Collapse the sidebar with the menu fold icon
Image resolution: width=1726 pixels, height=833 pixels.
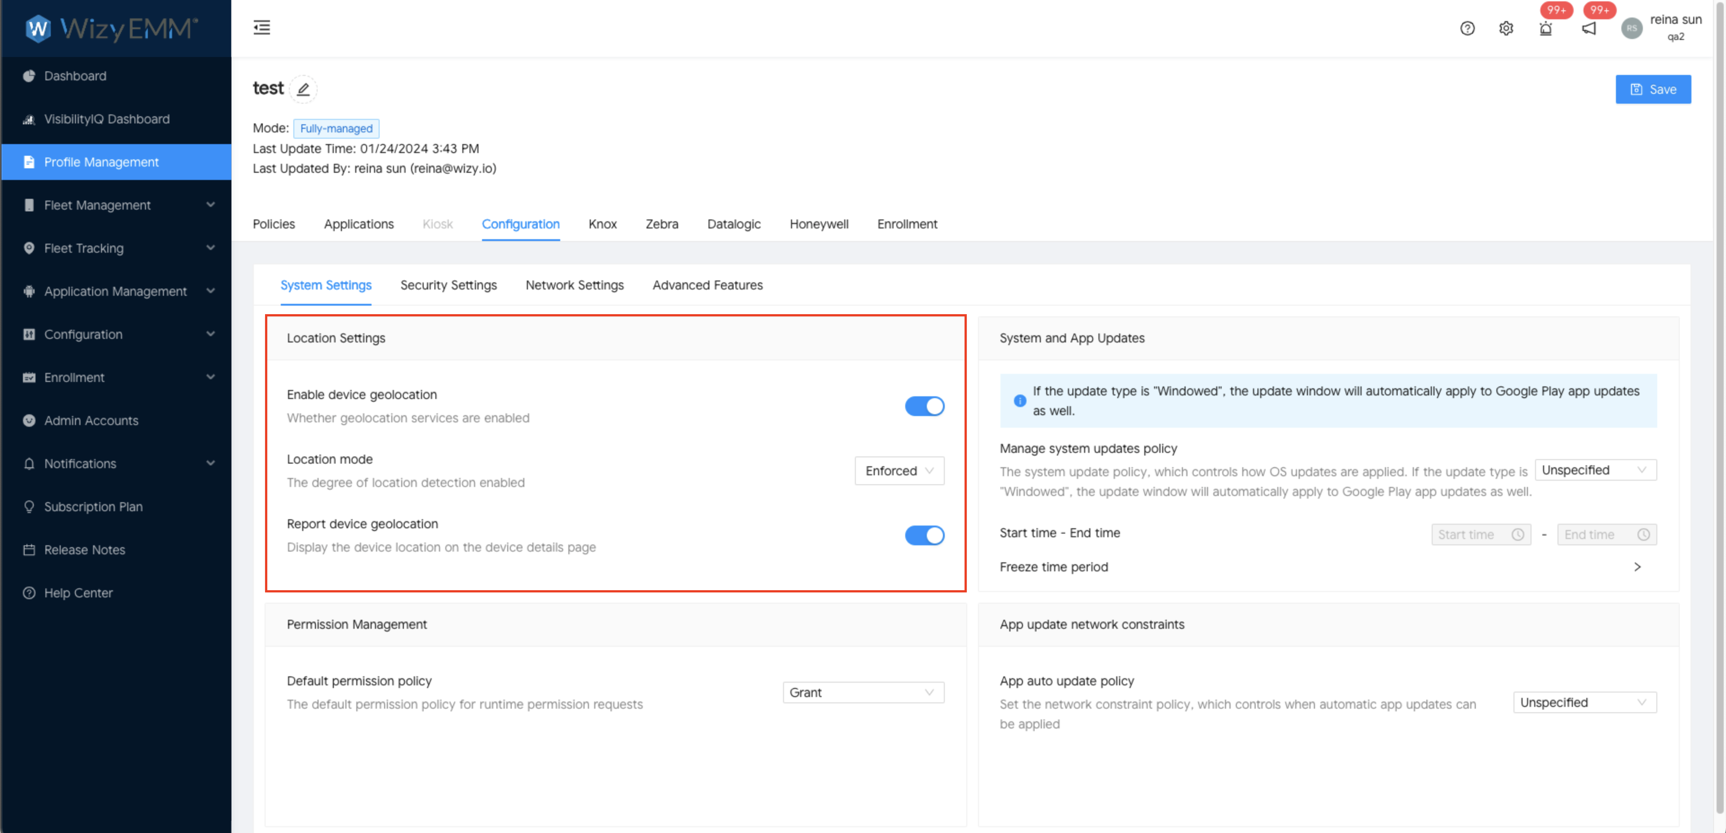pos(262,27)
